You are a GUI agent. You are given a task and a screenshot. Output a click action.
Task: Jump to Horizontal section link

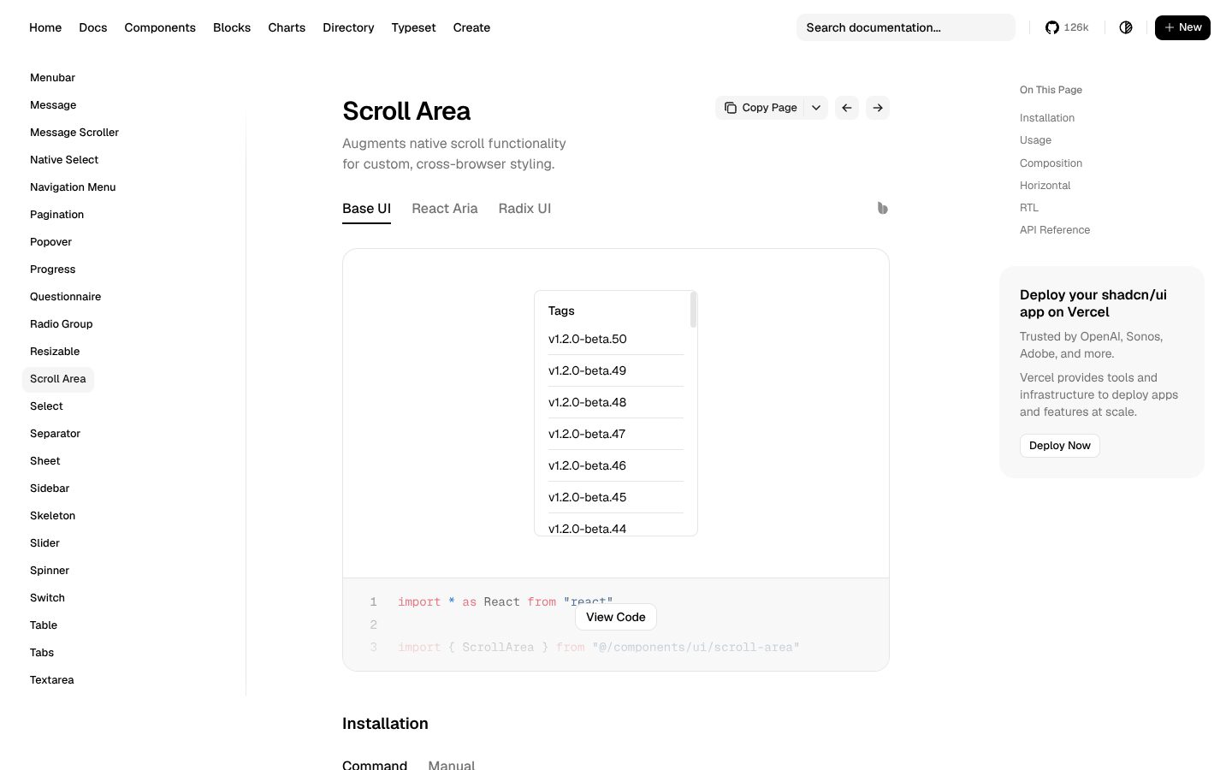tap(1045, 186)
